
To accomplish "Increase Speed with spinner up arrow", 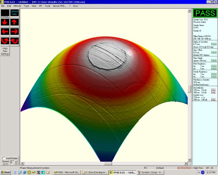I will coord(16,161).
